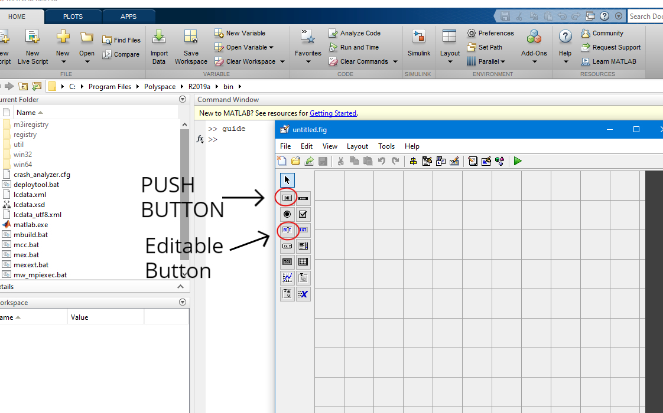Choose the Panel component in GUIDE palette

[303, 278]
